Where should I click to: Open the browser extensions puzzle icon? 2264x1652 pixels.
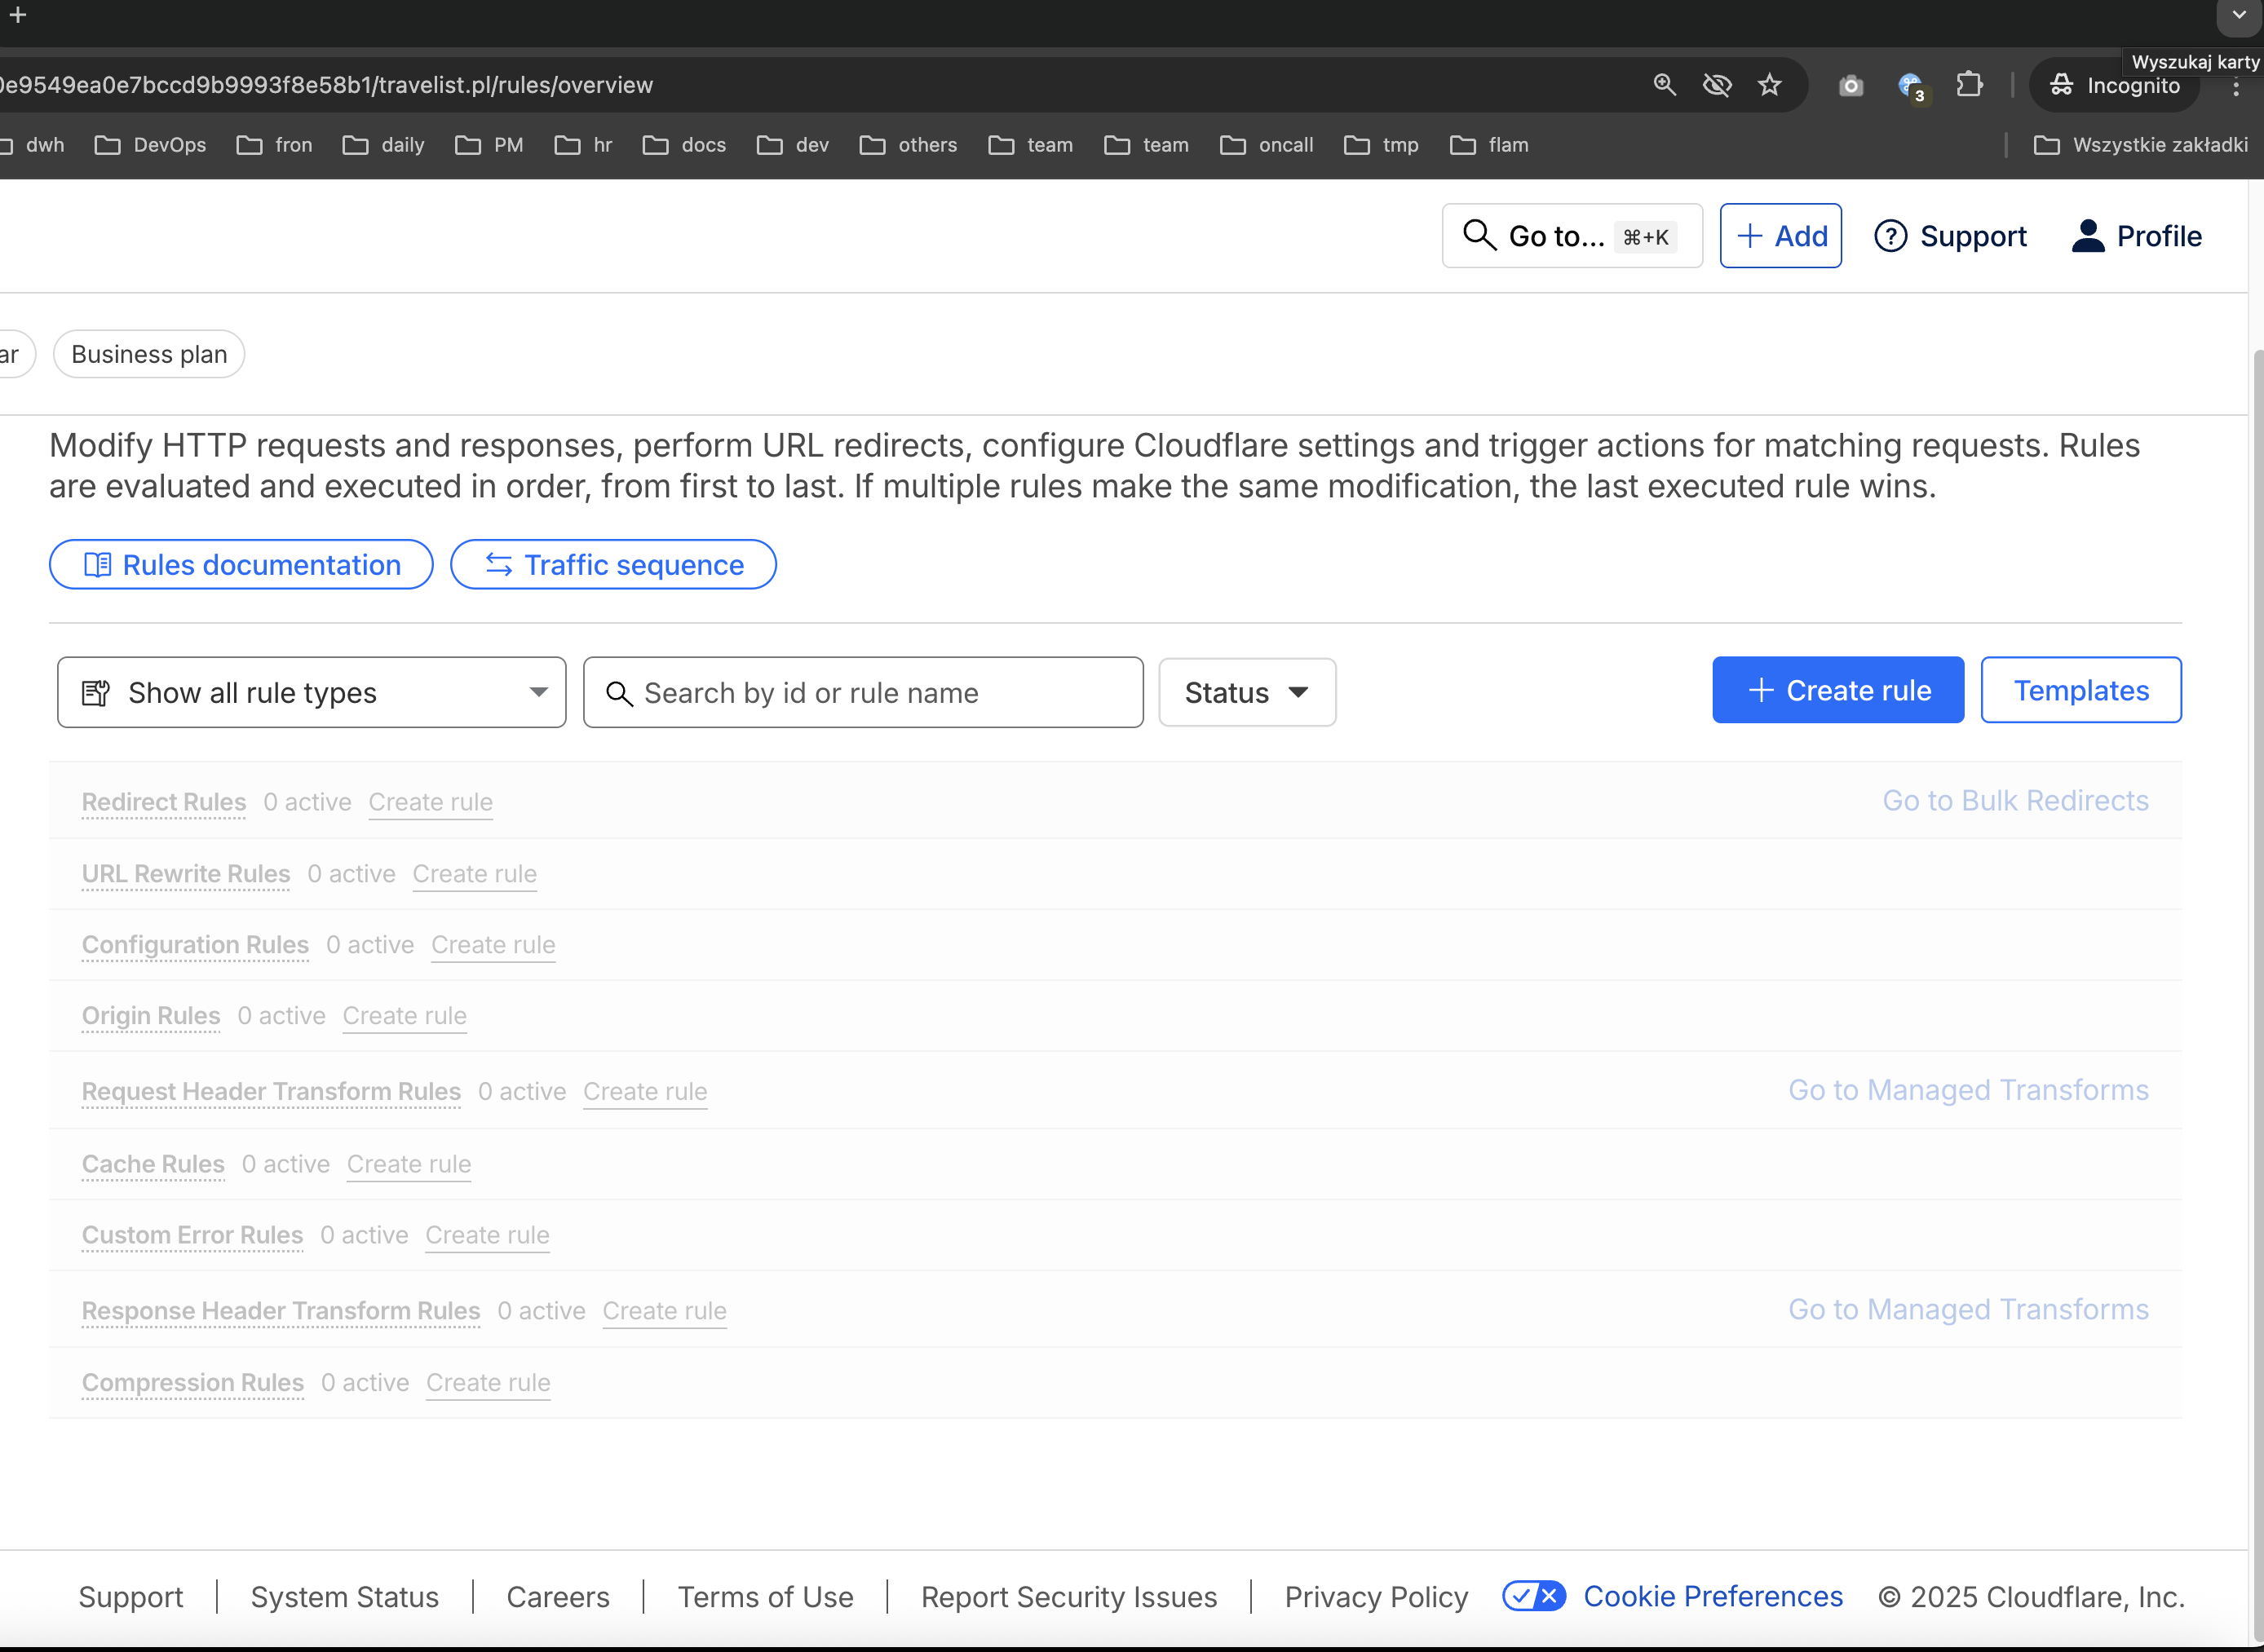[x=1969, y=85]
